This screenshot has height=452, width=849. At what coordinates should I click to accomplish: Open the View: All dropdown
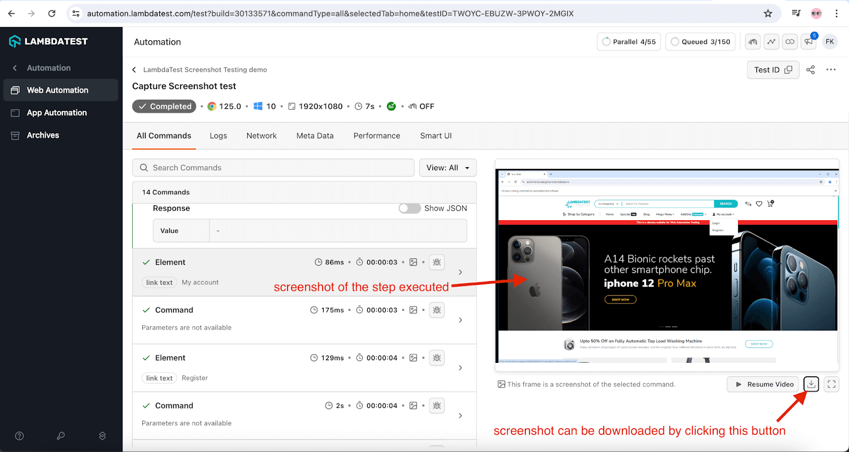point(448,168)
